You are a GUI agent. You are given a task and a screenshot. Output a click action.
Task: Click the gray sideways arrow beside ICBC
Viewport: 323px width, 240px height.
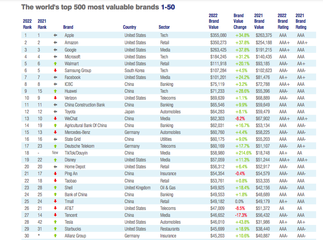coord(55,84)
